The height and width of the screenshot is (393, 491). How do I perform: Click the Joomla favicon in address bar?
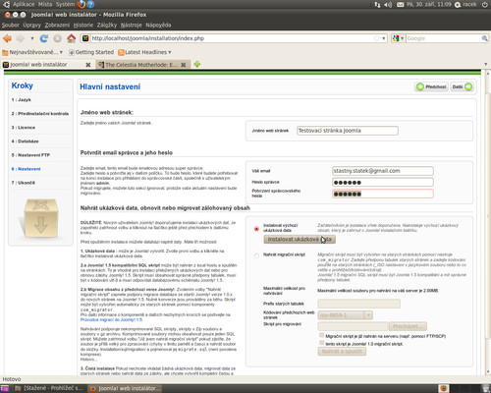click(x=85, y=38)
